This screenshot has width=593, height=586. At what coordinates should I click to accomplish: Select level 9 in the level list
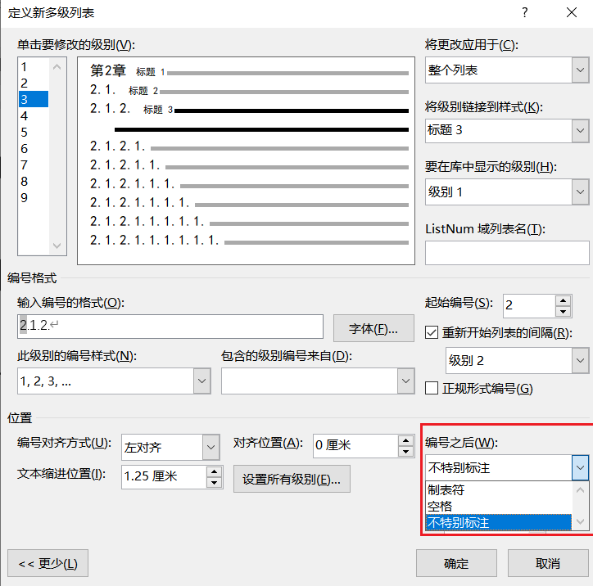[x=34, y=197]
